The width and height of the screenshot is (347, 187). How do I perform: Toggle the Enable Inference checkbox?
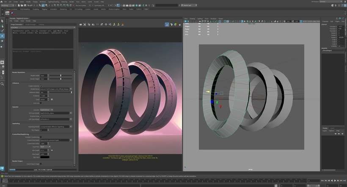pos(40,86)
